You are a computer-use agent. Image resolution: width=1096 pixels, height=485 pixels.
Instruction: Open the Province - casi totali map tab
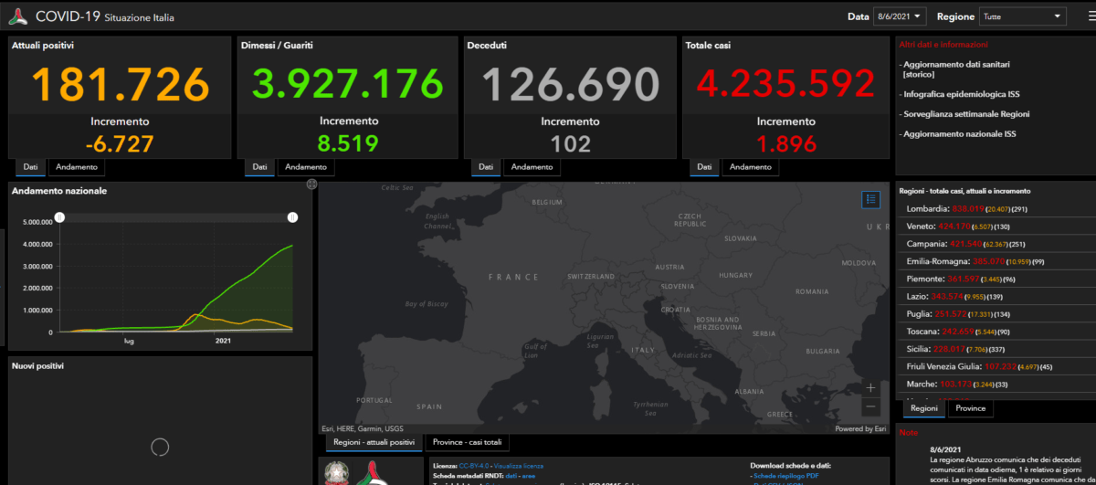coord(467,443)
